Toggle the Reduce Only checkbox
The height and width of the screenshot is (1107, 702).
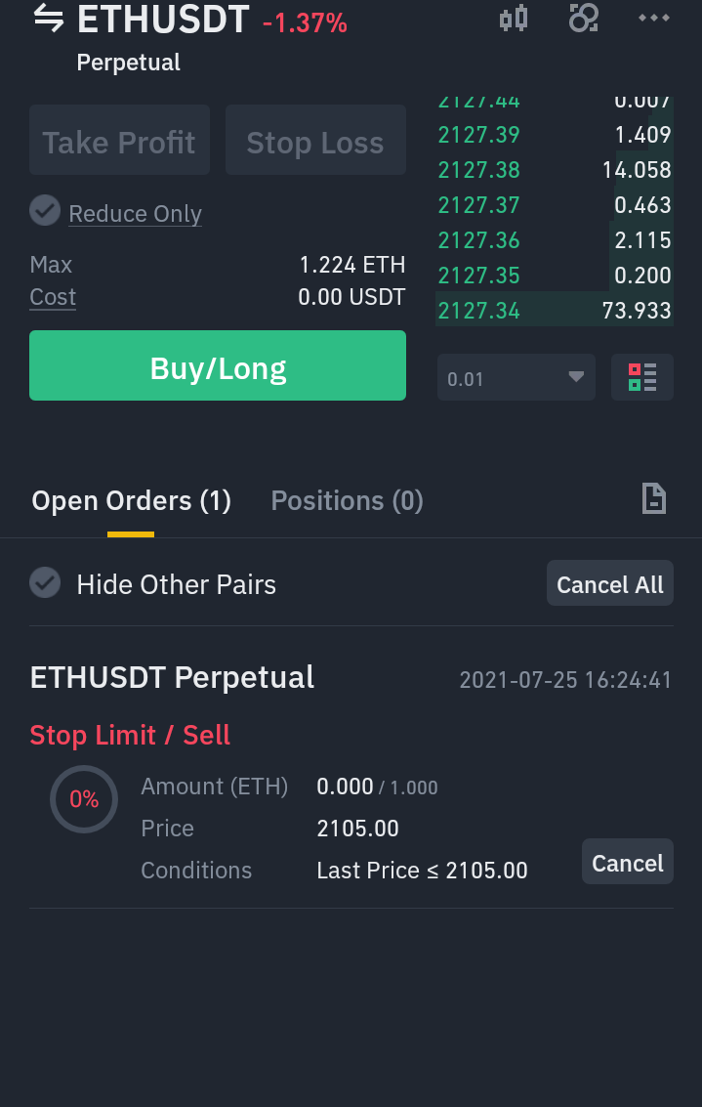45,210
